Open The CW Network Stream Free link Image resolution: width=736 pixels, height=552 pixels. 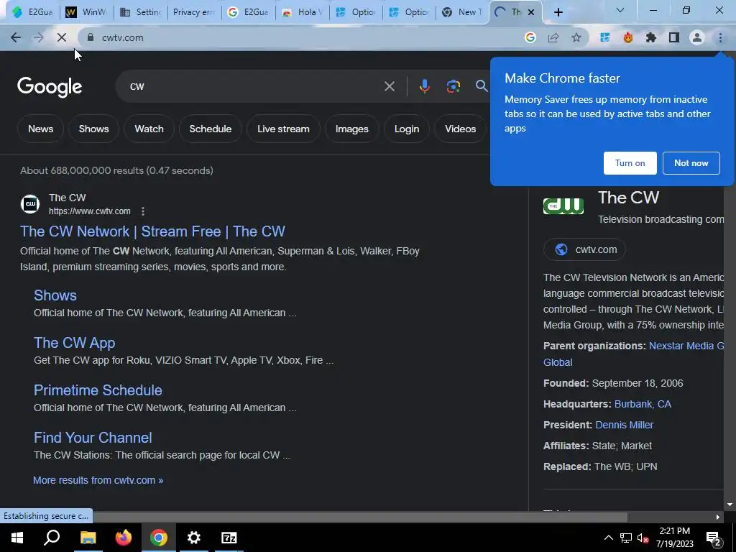click(152, 231)
